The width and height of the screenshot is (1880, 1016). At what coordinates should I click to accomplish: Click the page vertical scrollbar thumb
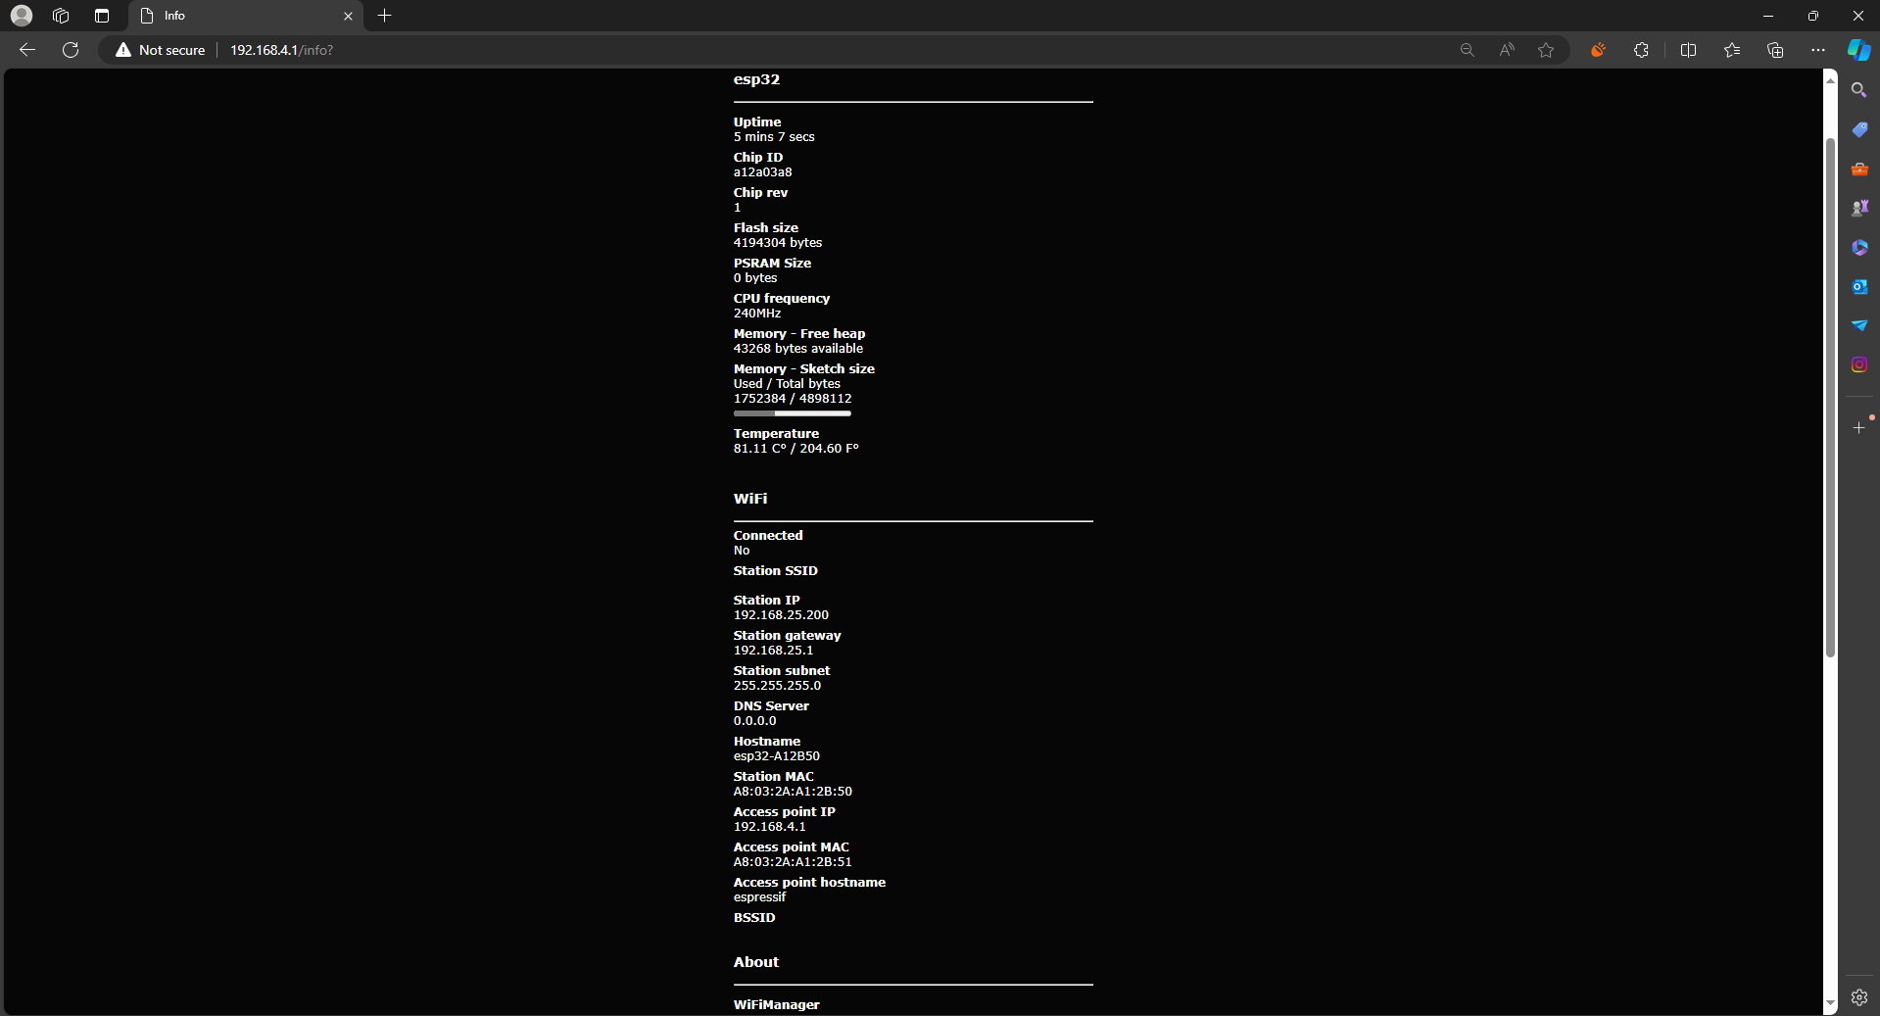pos(1830,397)
